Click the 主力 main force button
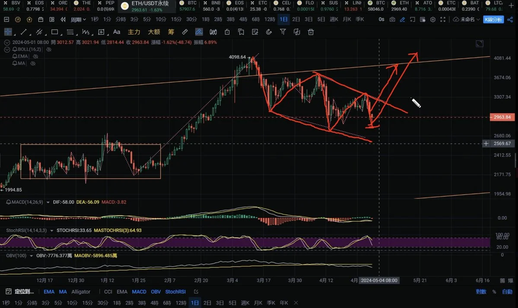 [134, 32]
